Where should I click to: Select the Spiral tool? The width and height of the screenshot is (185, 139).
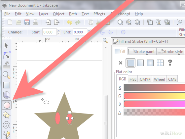7,125
